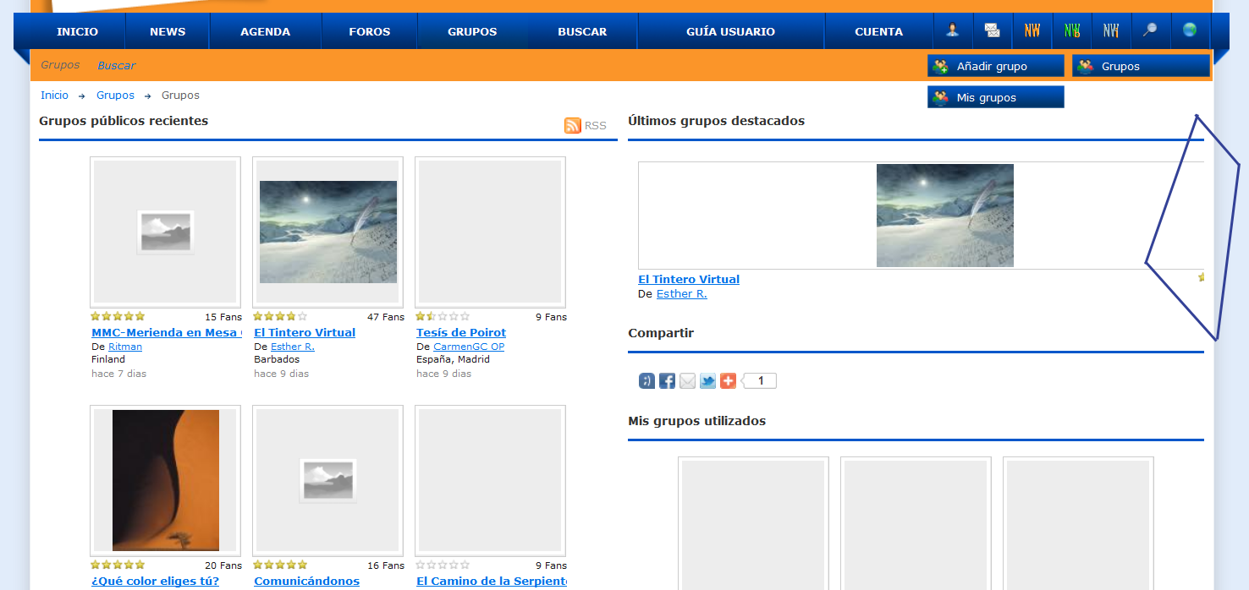Viewport: 1249px width, 590px height.
Task: Share on Twitter bird icon
Action: (x=707, y=381)
